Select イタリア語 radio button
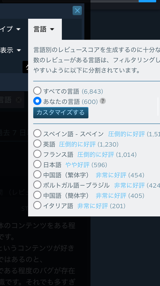This screenshot has width=160, height=286. 37,206
